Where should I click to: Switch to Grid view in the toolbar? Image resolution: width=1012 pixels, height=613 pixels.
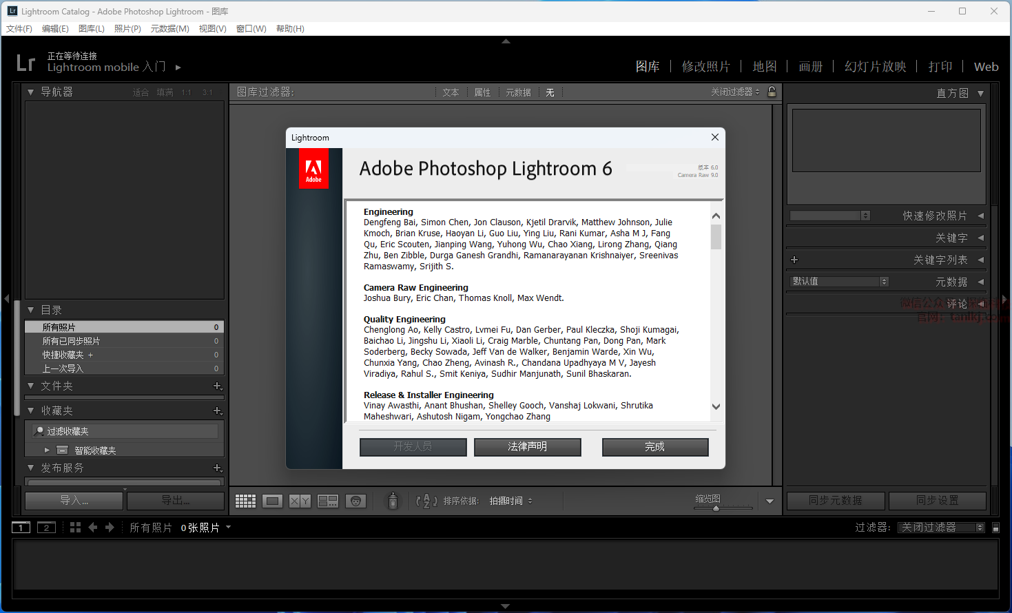pos(245,501)
